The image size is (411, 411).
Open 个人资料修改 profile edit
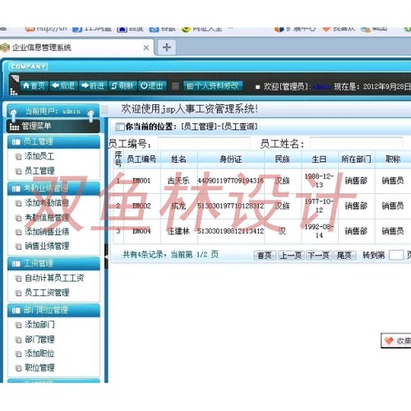pos(213,85)
